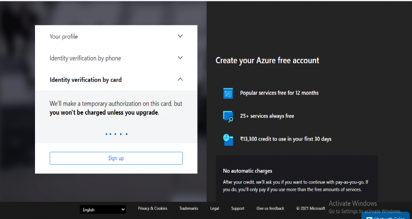Click the © 2021 Microsoft footer text
This screenshot has height=219, width=412.
311,208
